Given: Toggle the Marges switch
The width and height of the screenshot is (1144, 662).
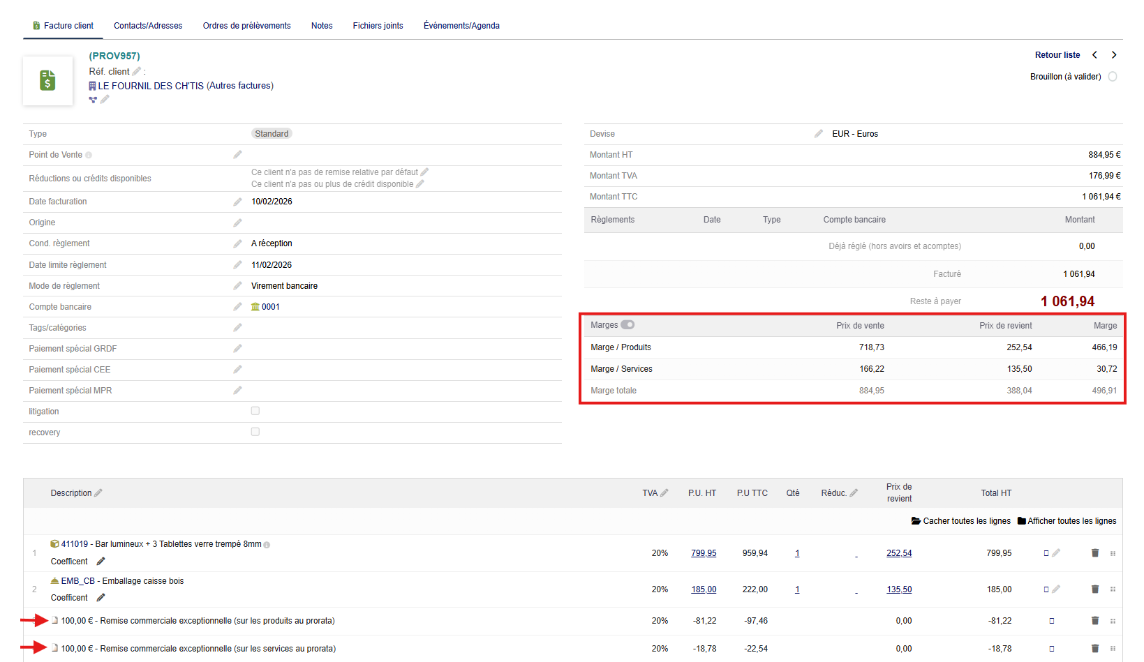Looking at the screenshot, I should (x=627, y=325).
